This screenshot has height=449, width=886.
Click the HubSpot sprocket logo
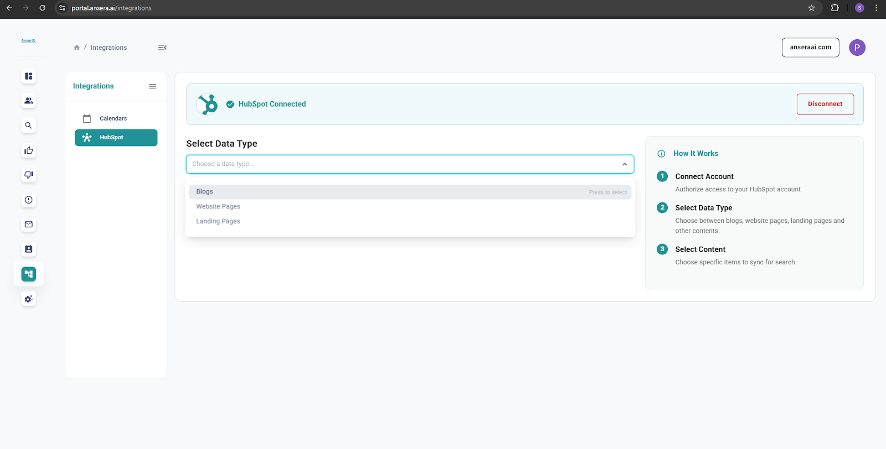click(208, 104)
